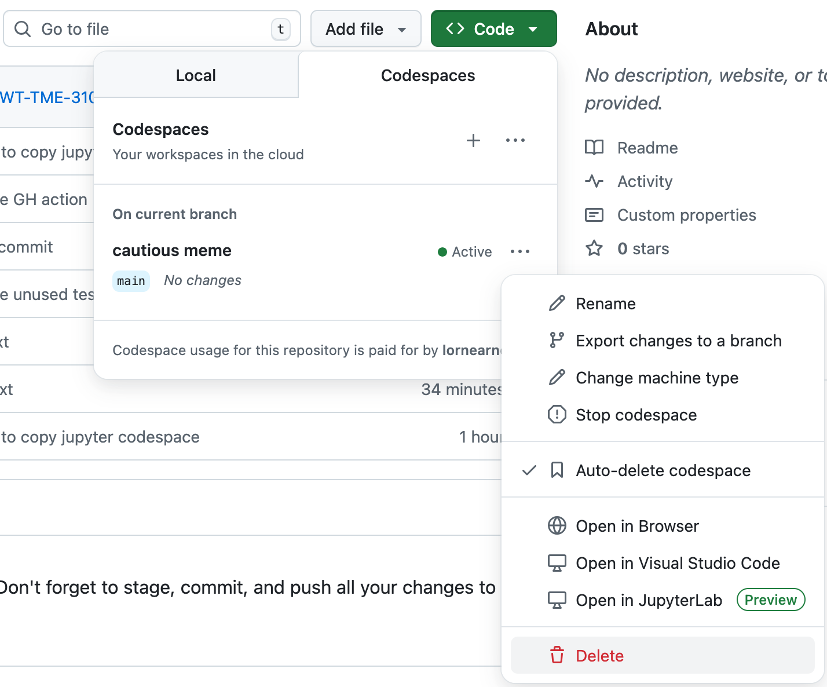Select the Codespaces tab
Screen dimensions: 827x687
click(x=427, y=75)
